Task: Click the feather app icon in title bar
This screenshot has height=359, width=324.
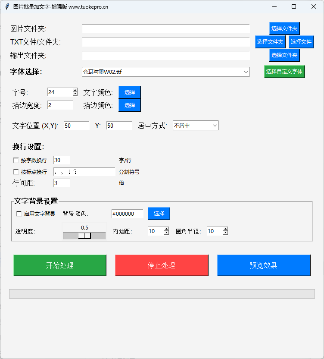Action: pyautogui.click(x=7, y=6)
